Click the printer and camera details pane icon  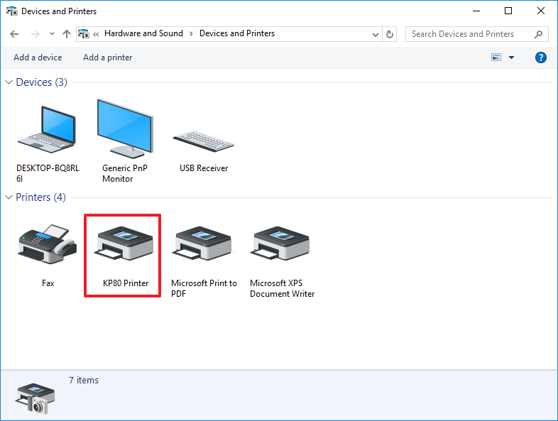[35, 398]
